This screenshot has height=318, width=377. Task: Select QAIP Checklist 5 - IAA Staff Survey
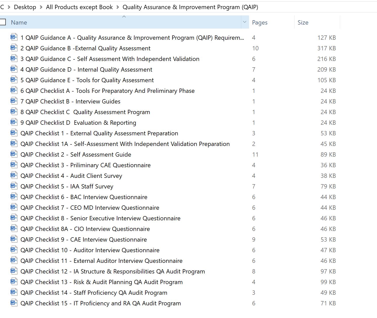point(67,186)
